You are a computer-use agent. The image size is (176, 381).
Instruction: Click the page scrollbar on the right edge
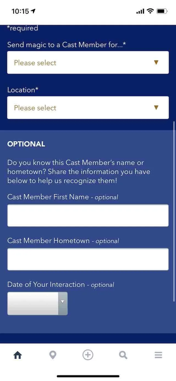click(x=174, y=211)
